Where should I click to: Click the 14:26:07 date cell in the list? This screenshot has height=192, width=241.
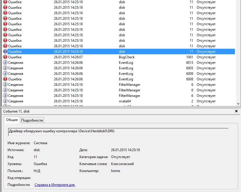pos(68,57)
